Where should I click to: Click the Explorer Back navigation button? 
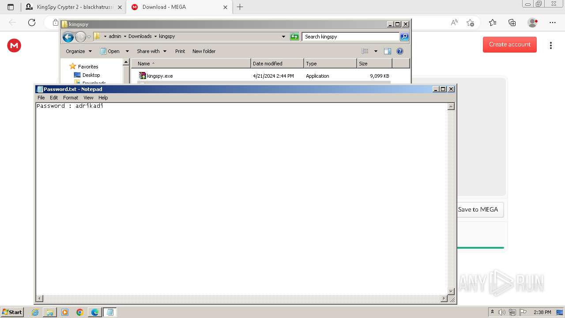[x=68, y=37]
